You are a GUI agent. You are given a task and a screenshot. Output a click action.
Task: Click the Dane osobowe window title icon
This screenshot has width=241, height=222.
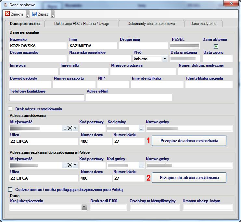[x=6, y=5]
